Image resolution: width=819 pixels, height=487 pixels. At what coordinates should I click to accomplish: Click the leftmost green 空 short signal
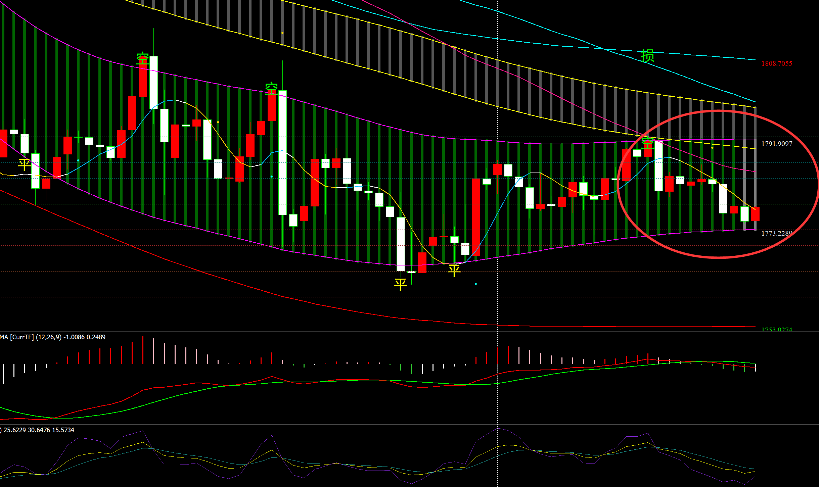click(x=143, y=59)
